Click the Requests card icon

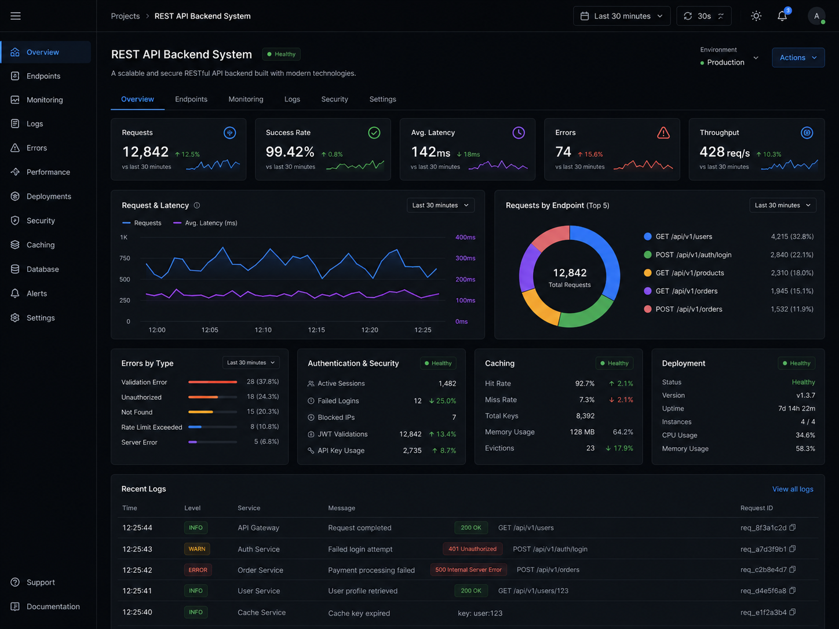pyautogui.click(x=230, y=133)
